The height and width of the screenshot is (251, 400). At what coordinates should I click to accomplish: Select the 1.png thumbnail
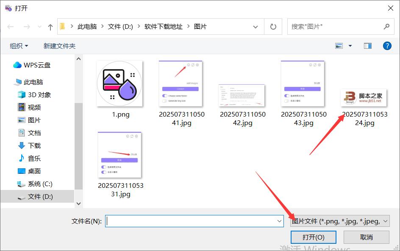[x=119, y=84]
